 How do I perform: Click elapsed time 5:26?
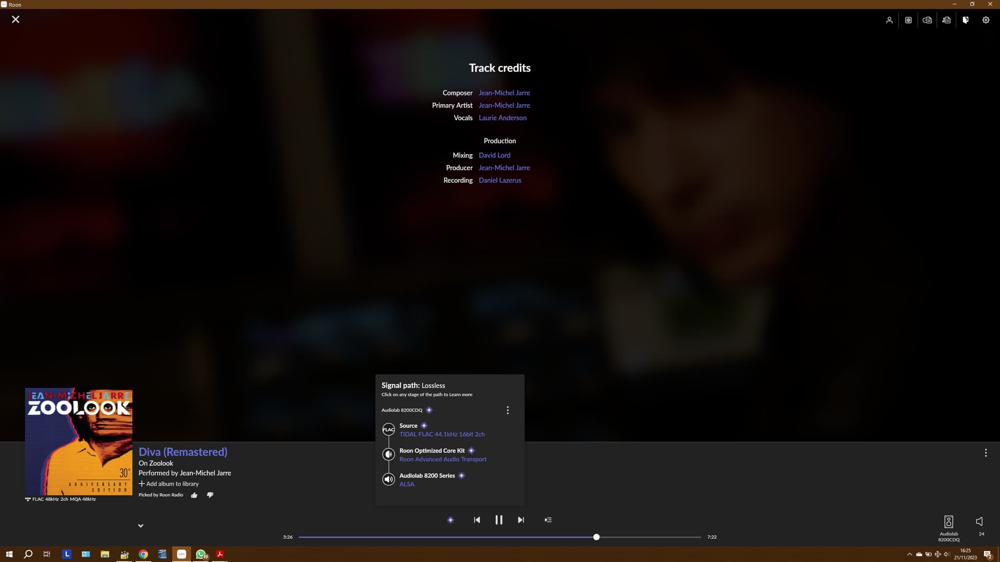[287, 537]
